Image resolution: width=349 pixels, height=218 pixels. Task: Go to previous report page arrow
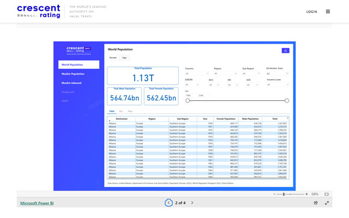[x=169, y=203]
